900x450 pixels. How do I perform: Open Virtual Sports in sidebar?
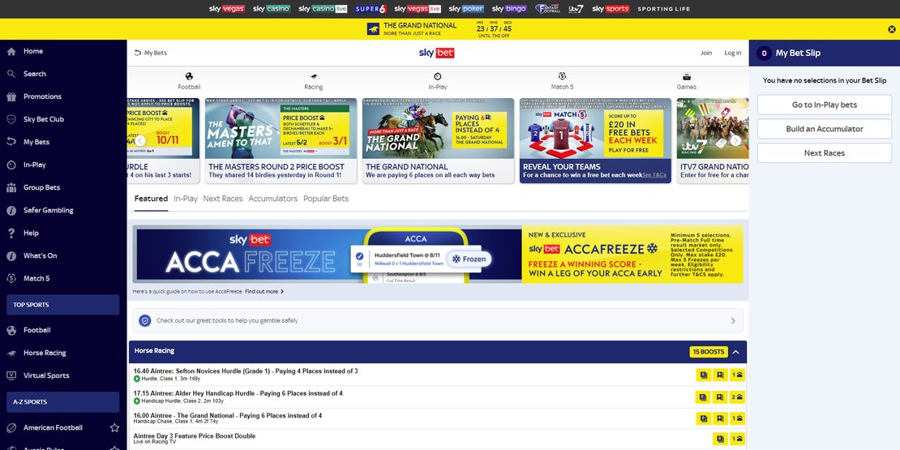[x=46, y=375]
